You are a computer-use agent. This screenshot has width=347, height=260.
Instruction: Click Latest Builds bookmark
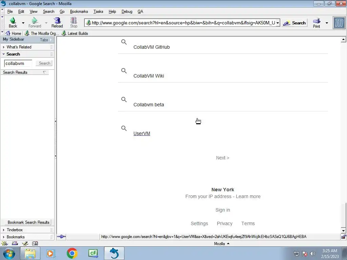pyautogui.click(x=75, y=34)
